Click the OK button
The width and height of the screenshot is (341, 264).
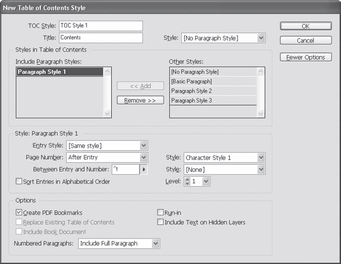pyautogui.click(x=306, y=26)
